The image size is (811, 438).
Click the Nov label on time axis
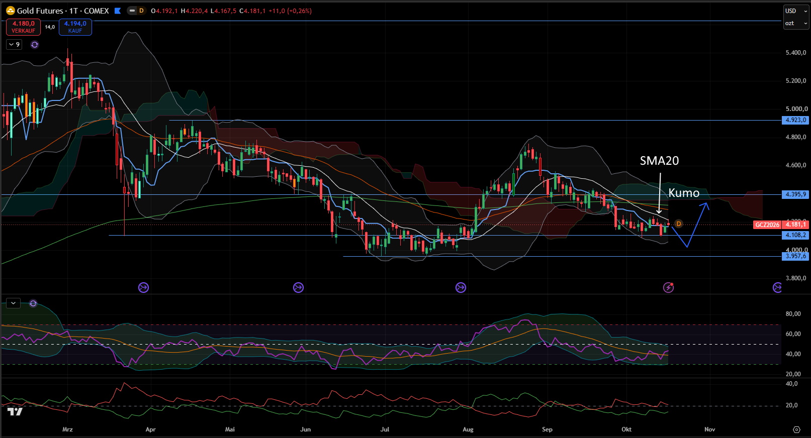(709, 429)
